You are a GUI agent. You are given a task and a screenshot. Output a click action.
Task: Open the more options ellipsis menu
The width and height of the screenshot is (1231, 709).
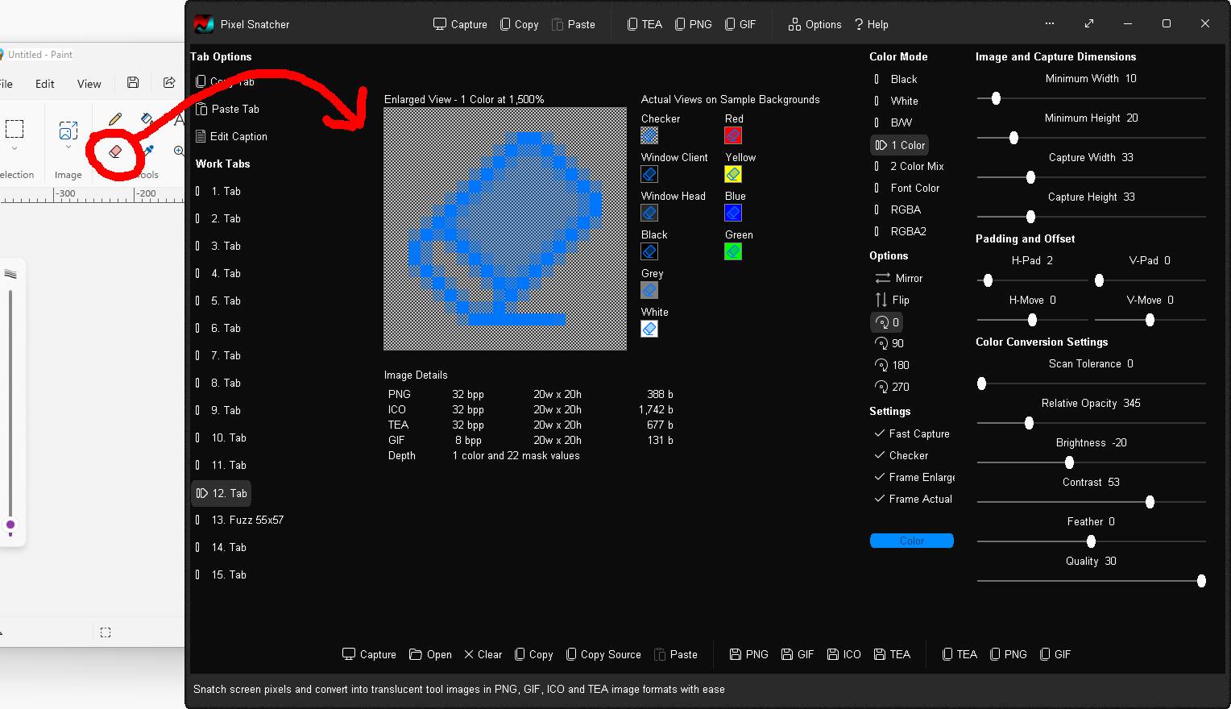[x=1049, y=24]
